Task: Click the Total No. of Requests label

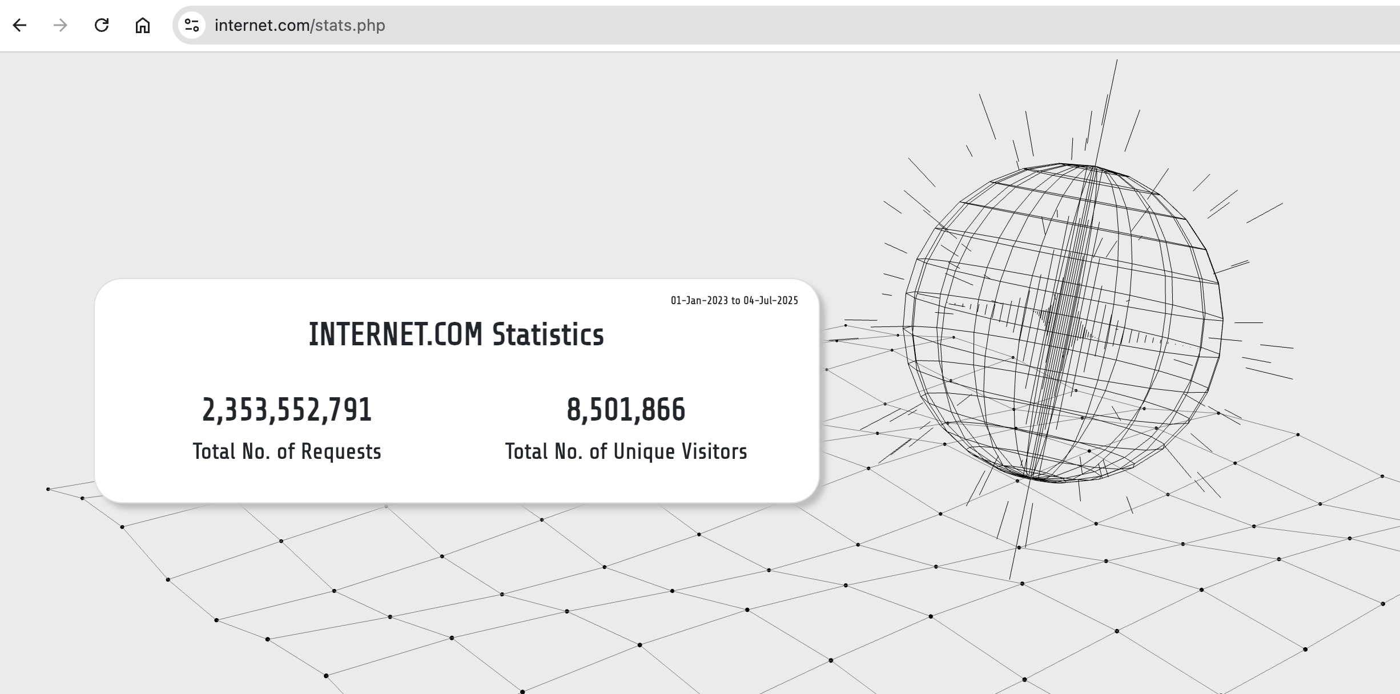Action: (x=287, y=451)
